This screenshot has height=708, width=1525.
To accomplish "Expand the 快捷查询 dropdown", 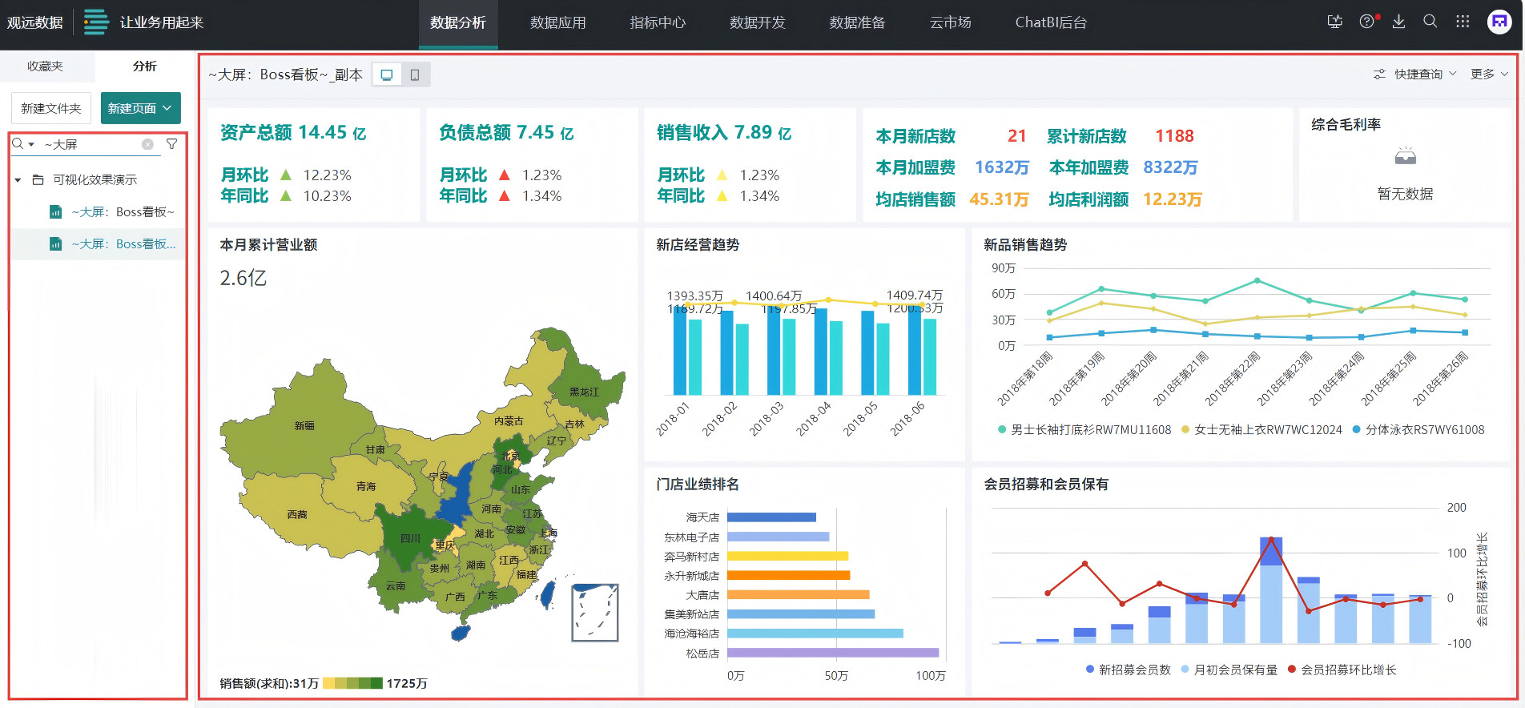I will [x=1415, y=74].
